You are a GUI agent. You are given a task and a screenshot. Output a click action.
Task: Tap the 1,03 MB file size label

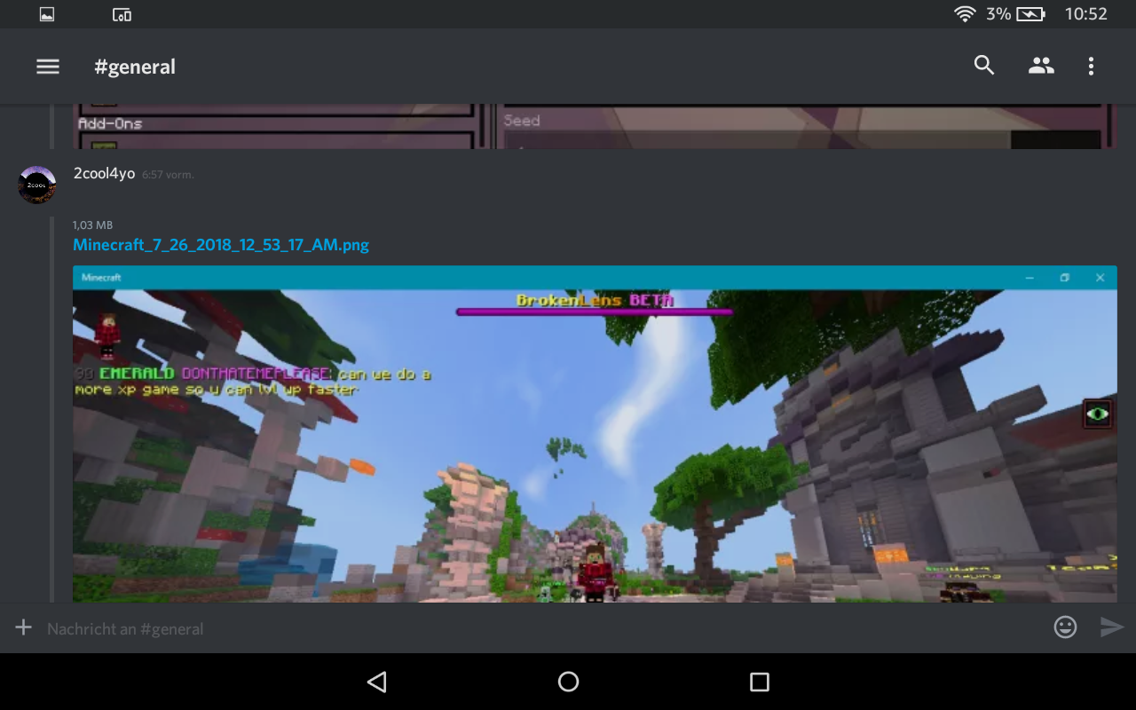point(92,225)
